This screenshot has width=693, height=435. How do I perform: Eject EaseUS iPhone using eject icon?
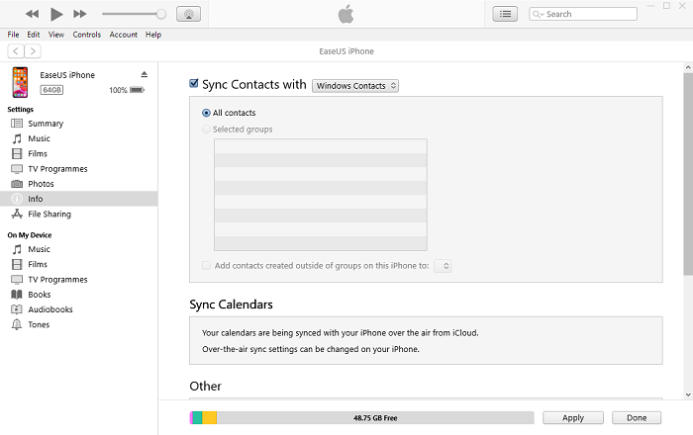point(144,74)
